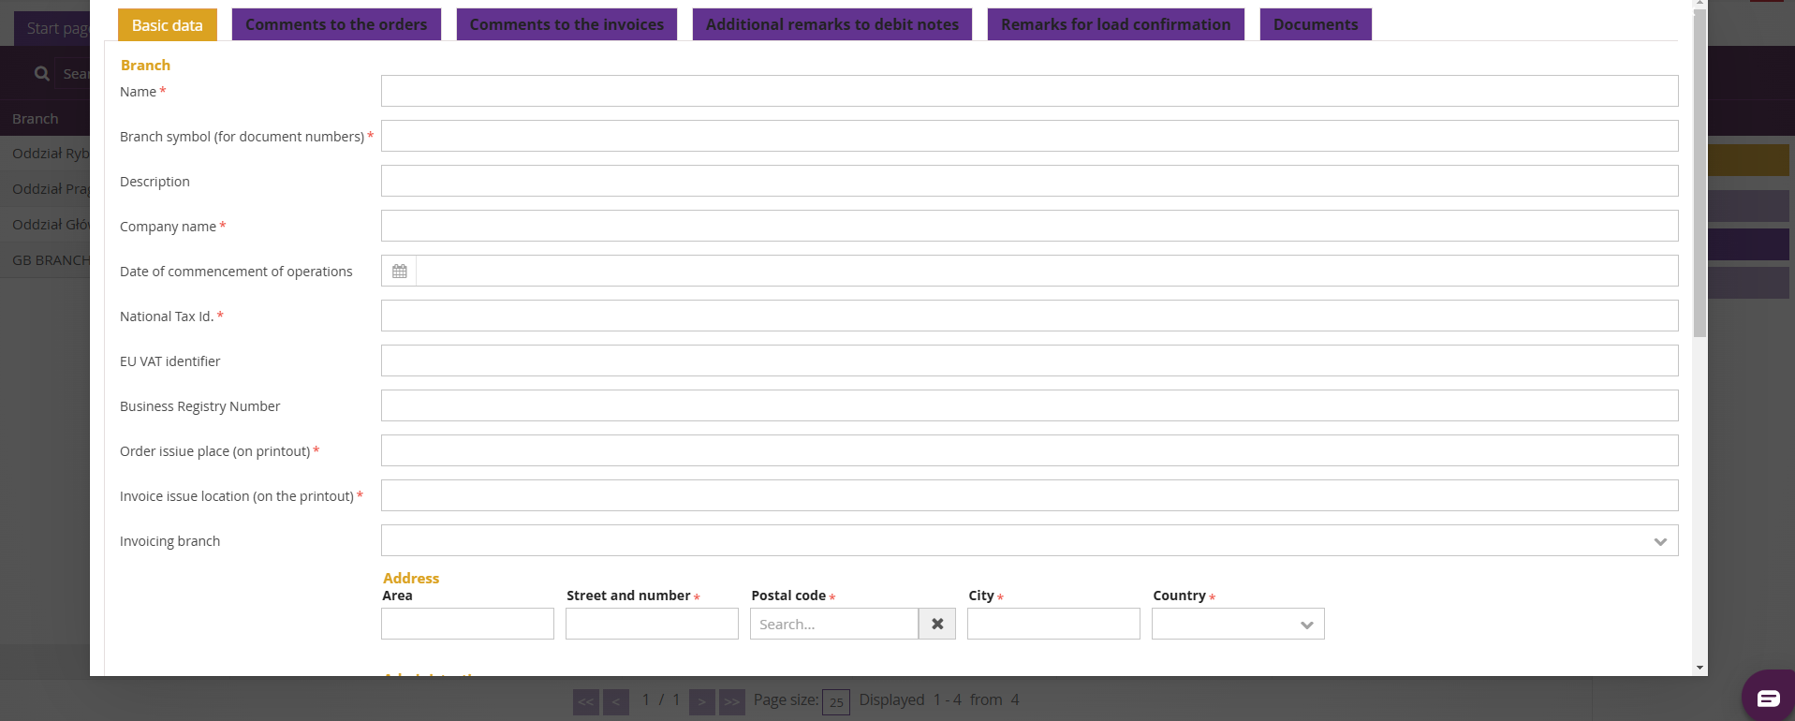Click the Area address field

point(467,624)
